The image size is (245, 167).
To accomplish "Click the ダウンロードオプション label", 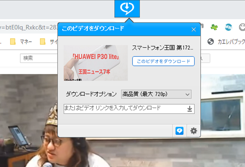I will point(91,94).
